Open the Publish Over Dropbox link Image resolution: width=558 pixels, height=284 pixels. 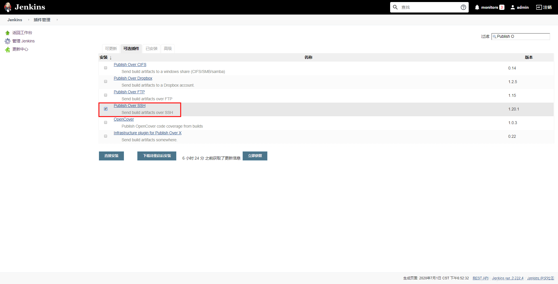(133, 78)
